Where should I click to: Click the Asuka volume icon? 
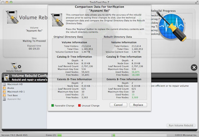(x=4, y=88)
